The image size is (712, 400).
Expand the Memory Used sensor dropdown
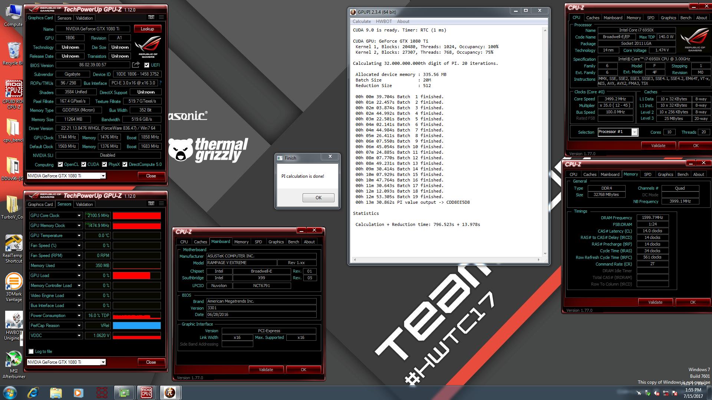coord(79,266)
